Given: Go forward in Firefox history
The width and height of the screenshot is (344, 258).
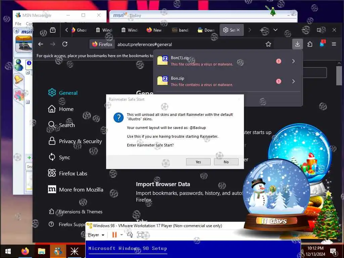Looking at the screenshot, I should [x=53, y=44].
